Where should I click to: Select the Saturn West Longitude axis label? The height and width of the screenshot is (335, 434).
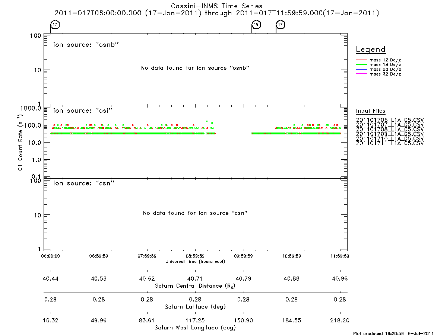click(195, 328)
